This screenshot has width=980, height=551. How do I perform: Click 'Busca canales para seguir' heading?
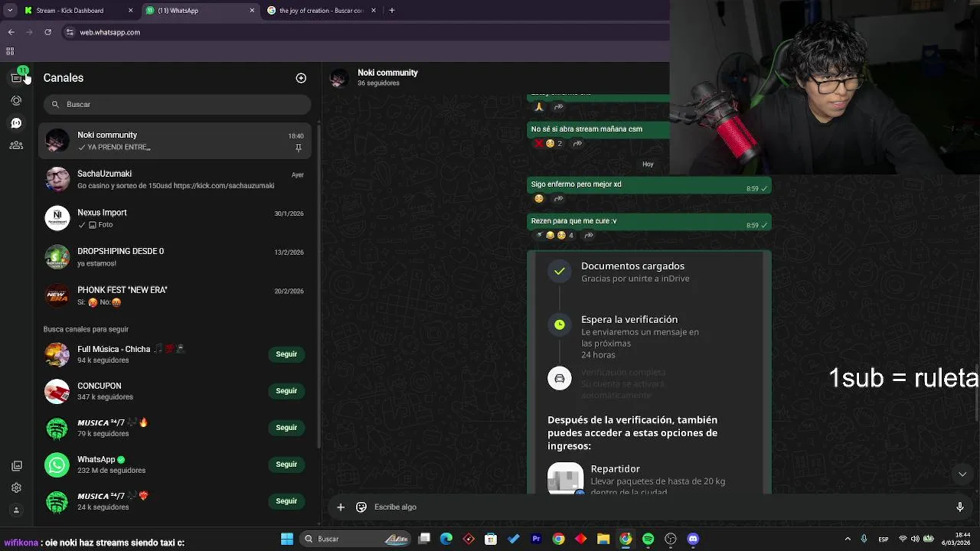tap(86, 329)
